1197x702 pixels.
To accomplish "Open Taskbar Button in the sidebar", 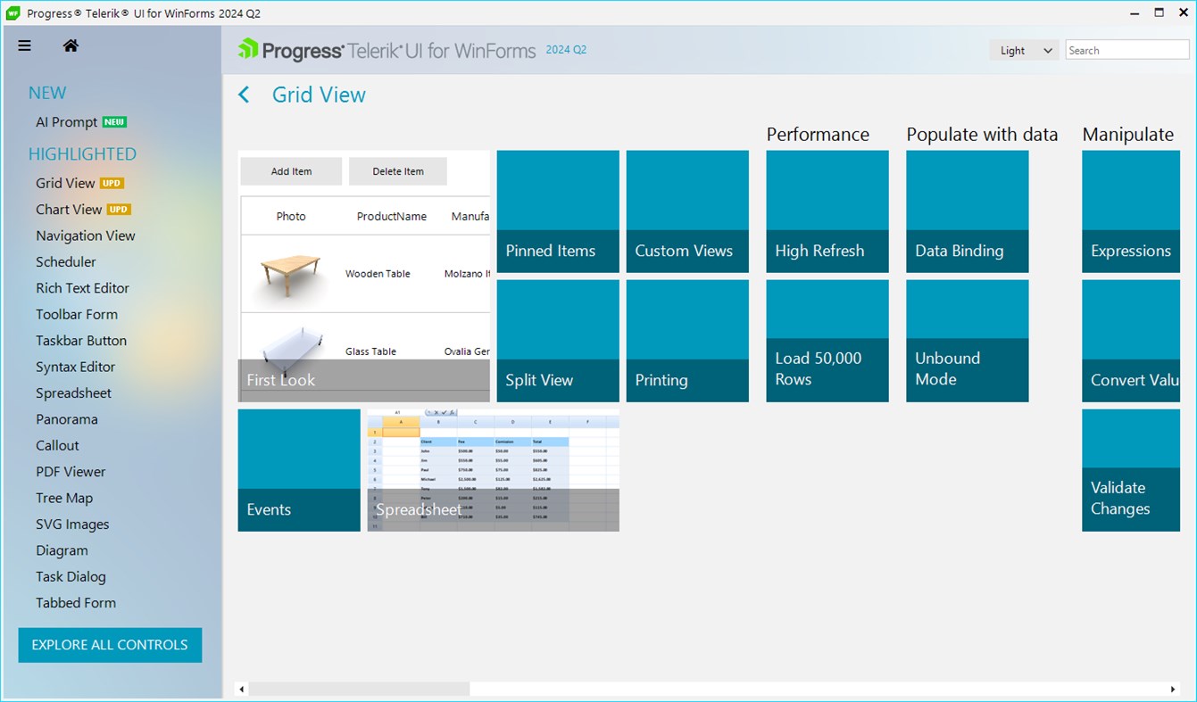I will click(x=81, y=341).
